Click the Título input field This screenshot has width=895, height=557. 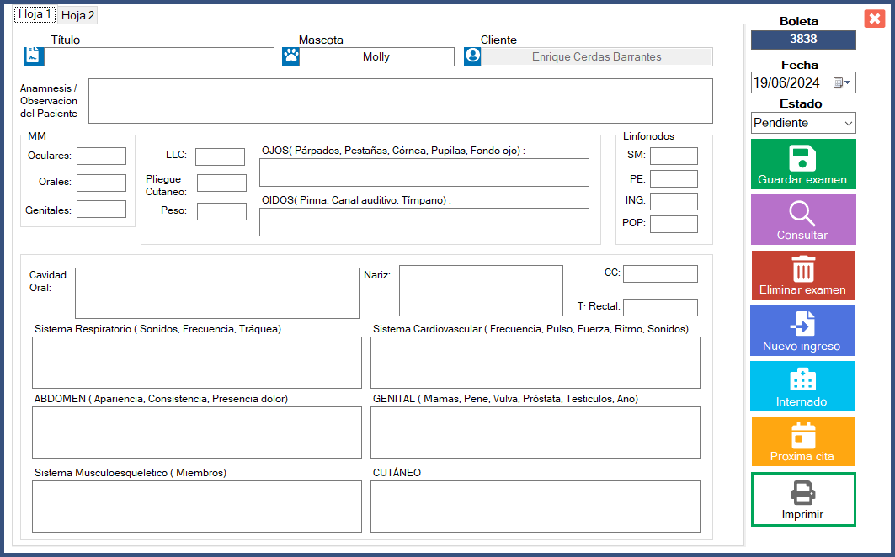coord(159,56)
